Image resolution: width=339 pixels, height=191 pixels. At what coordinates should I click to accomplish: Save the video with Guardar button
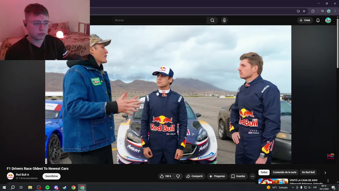tap(238, 176)
